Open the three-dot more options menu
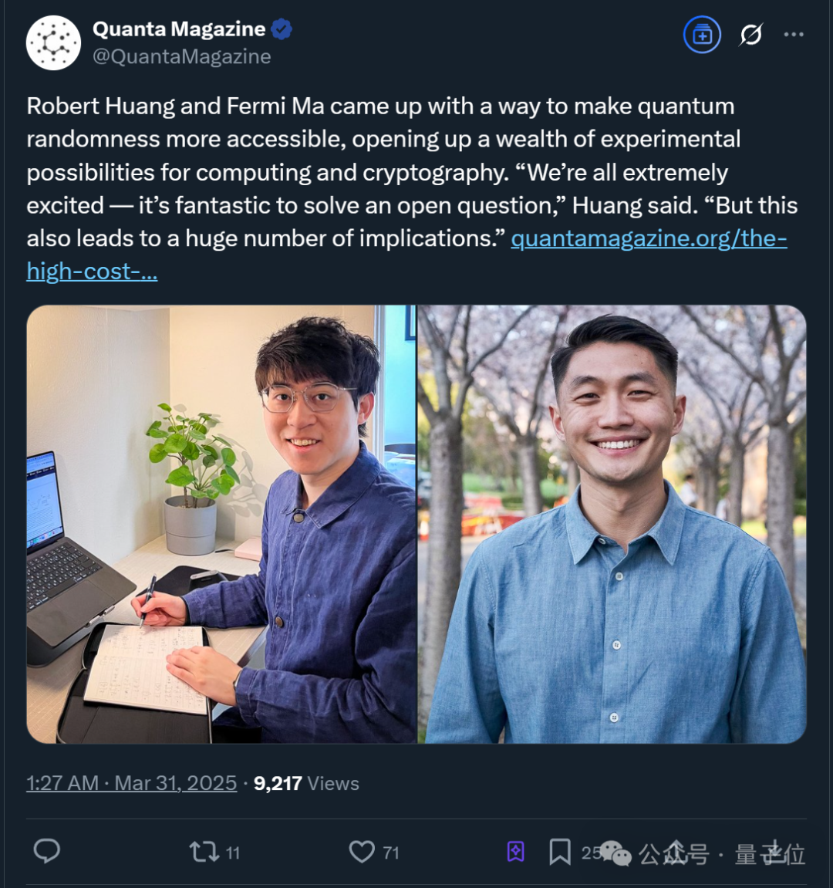Viewport: 833px width, 888px height. (794, 35)
